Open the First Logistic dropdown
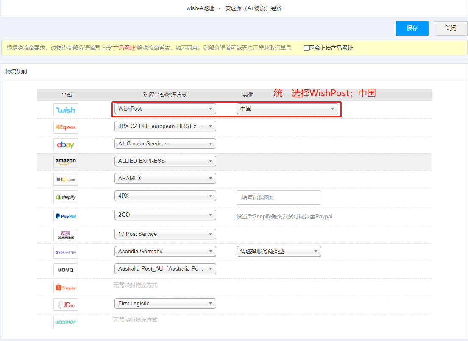 [x=165, y=304]
